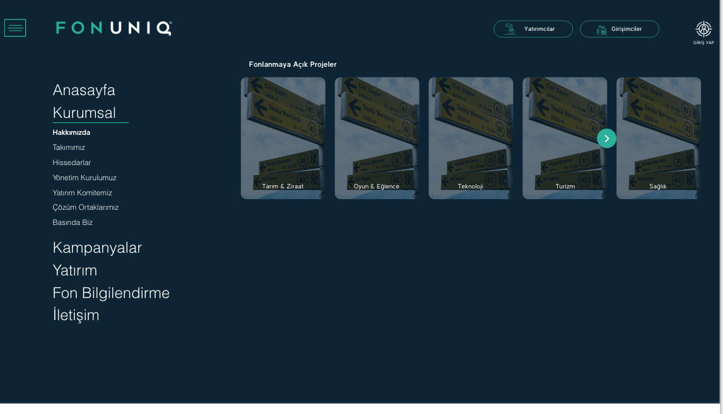This screenshot has width=723, height=414.
Task: Open the Yatırımcılar button
Action: 533,29
